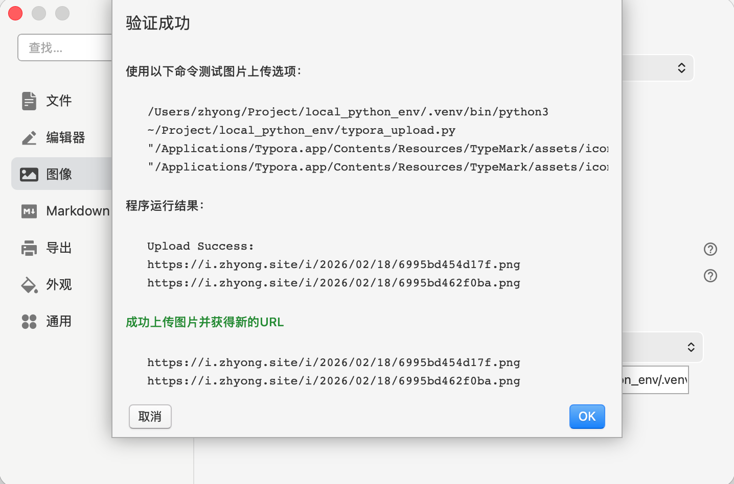Click the green 成功上传图片并获得新的URL message
The image size is (734, 484).
204,322
